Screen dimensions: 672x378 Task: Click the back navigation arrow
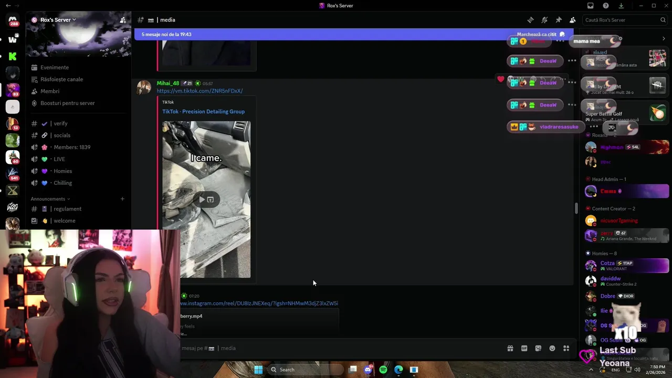tap(7, 5)
